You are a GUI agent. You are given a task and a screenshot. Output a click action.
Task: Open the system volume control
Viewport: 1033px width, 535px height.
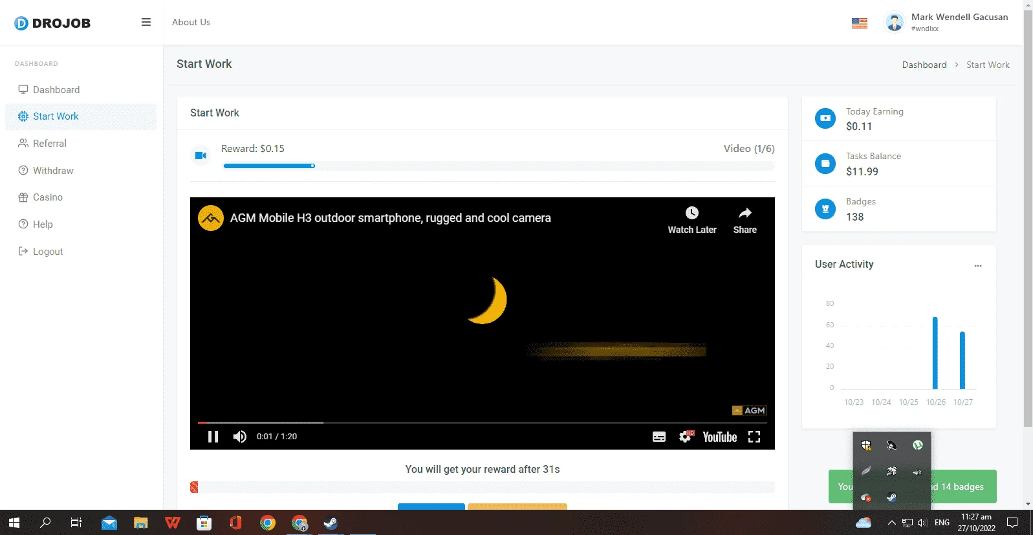[922, 523]
